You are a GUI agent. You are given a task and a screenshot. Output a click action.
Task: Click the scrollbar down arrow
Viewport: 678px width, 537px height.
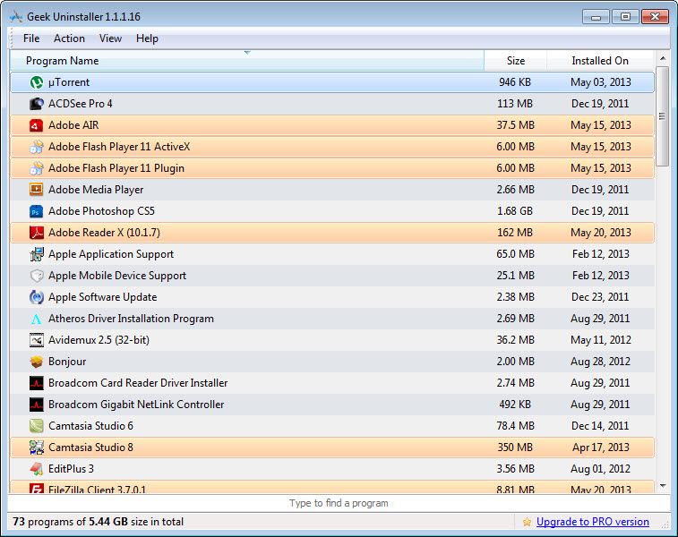point(663,487)
